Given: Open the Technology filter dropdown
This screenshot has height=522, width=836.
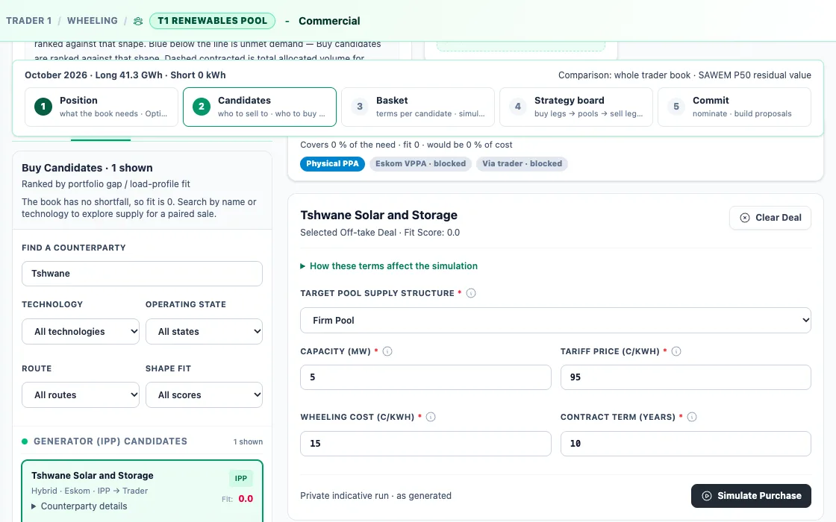Looking at the screenshot, I should coord(81,331).
